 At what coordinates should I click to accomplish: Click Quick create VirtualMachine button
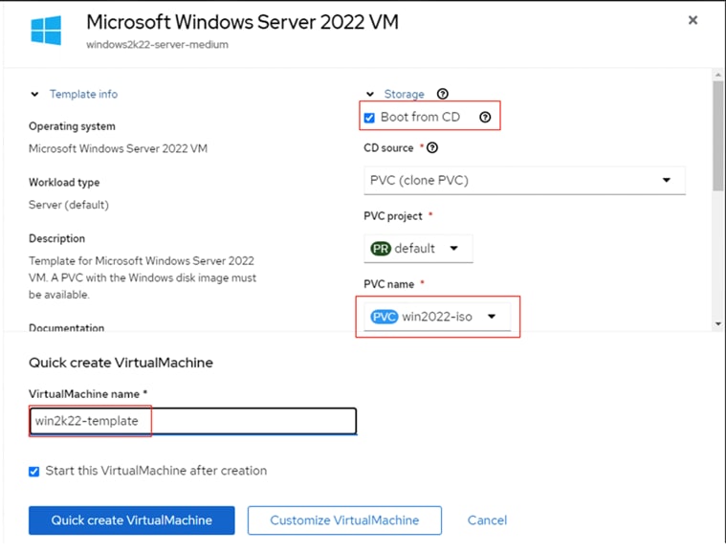click(x=131, y=520)
